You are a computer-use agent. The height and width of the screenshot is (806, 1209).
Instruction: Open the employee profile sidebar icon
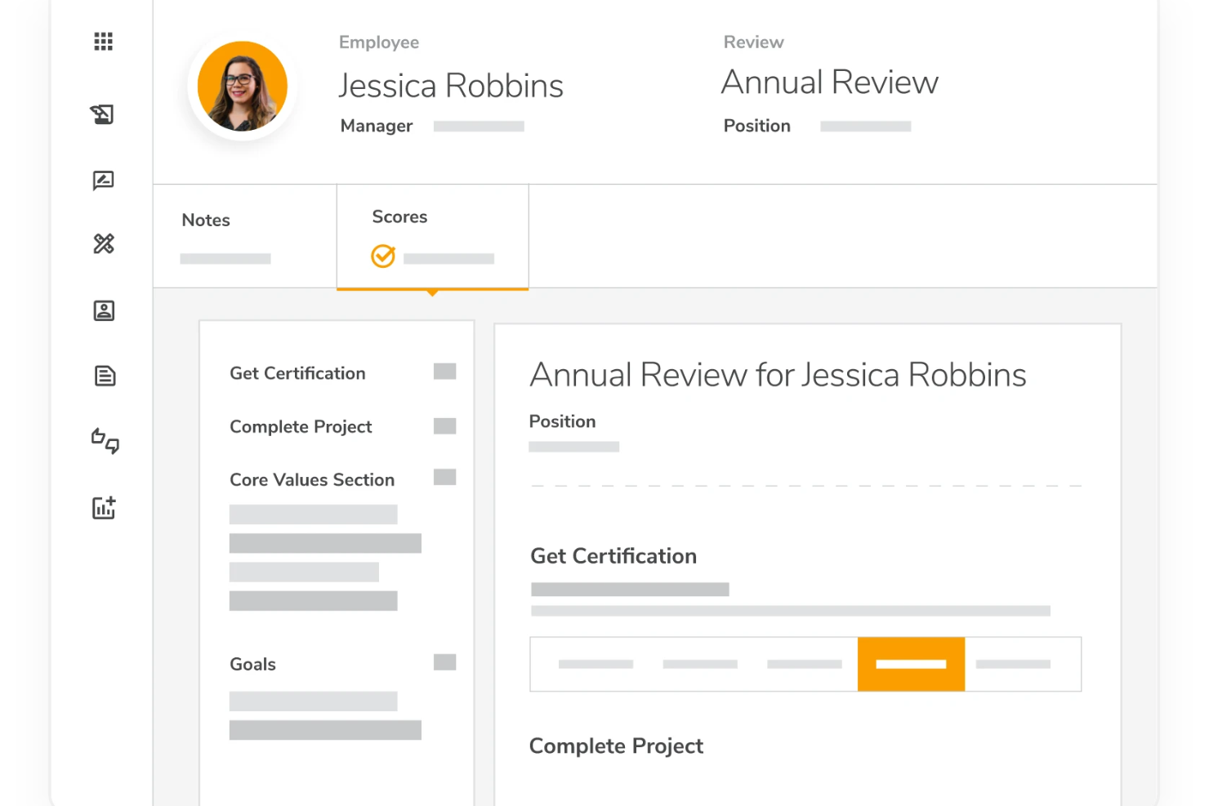click(104, 311)
